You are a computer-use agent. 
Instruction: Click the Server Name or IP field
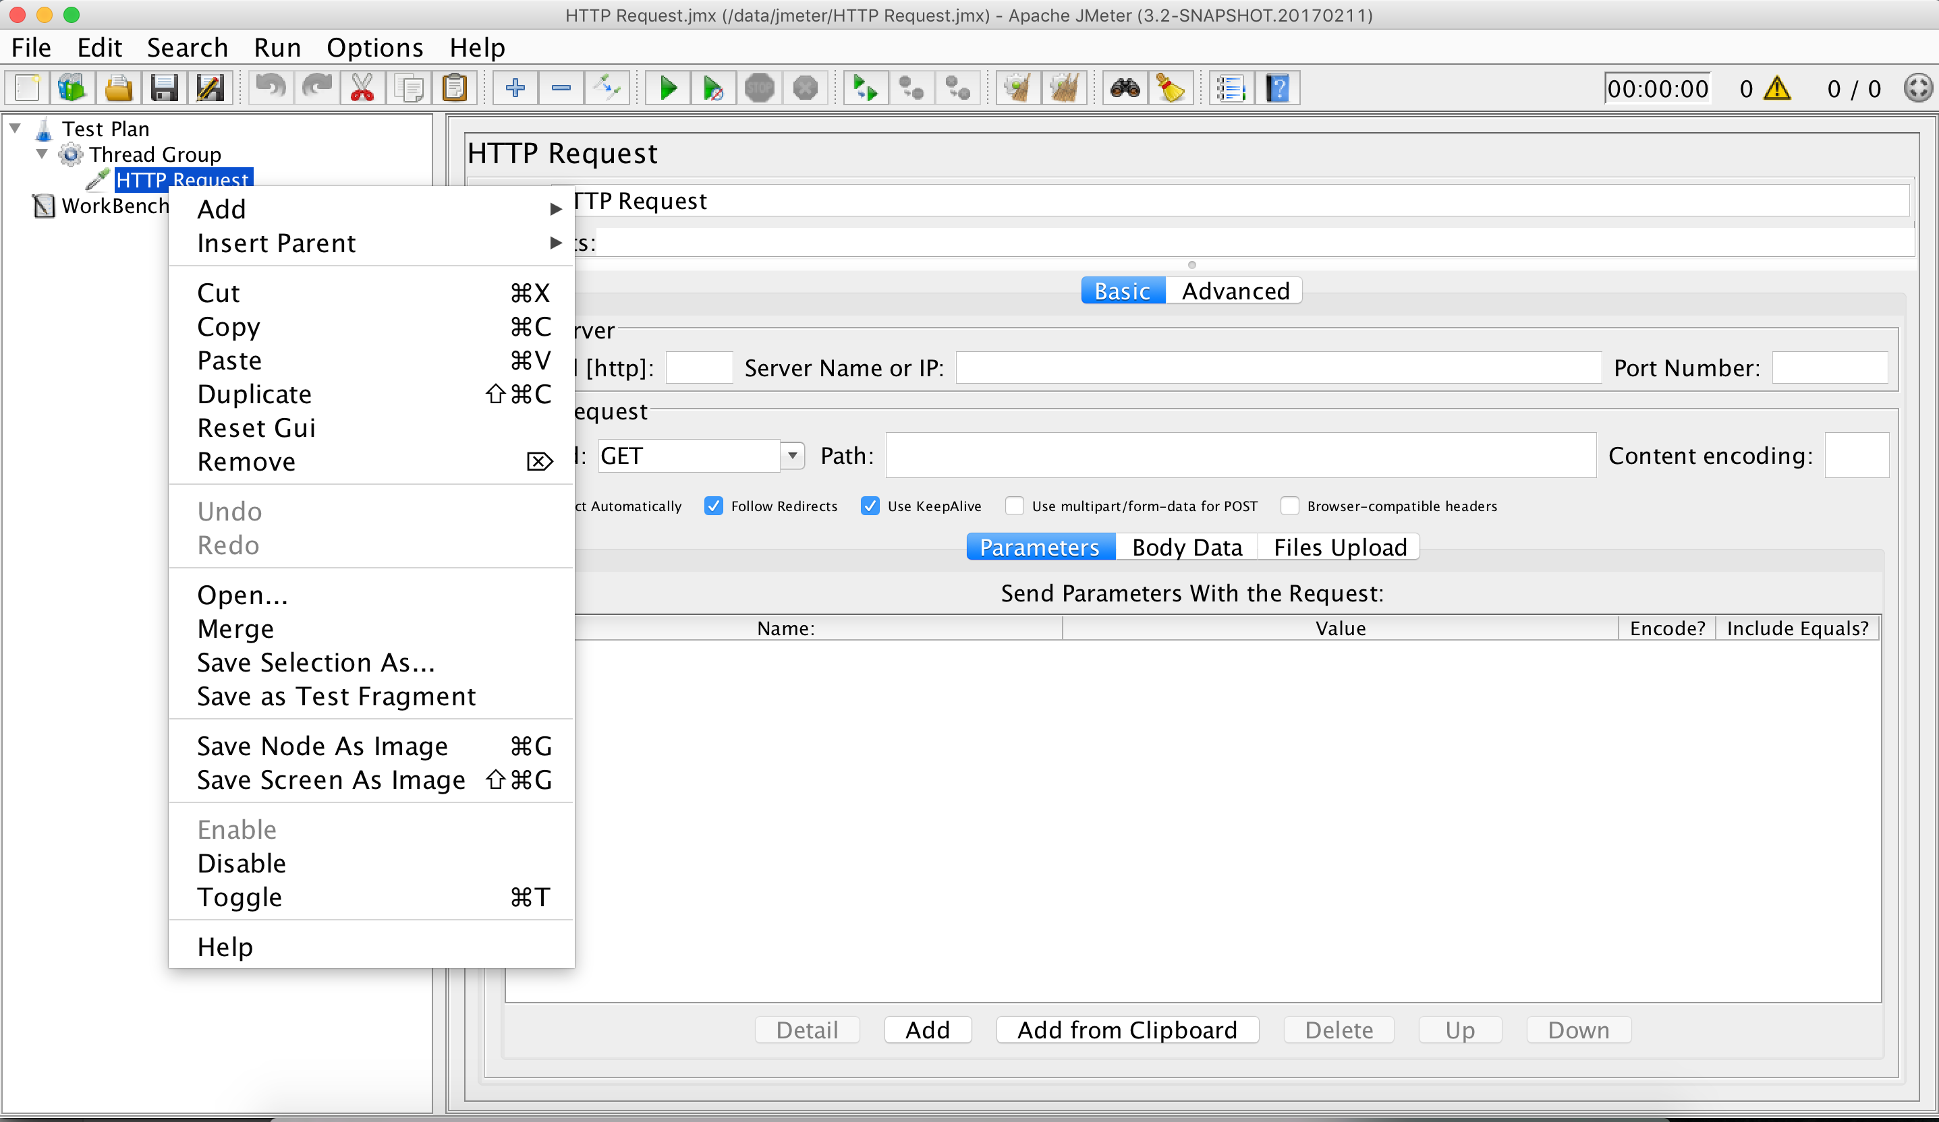1277,367
